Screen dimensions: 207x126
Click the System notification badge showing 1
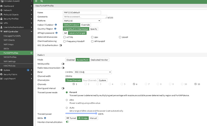pyautogui.click(x=28, y=70)
